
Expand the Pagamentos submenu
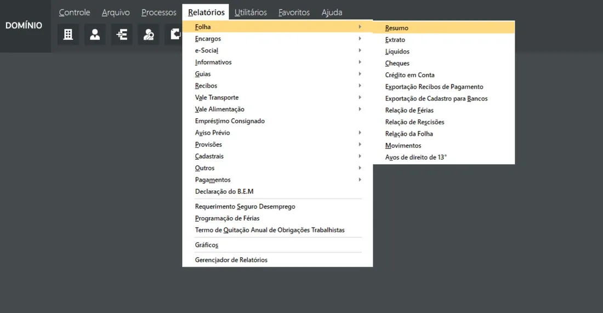click(278, 179)
